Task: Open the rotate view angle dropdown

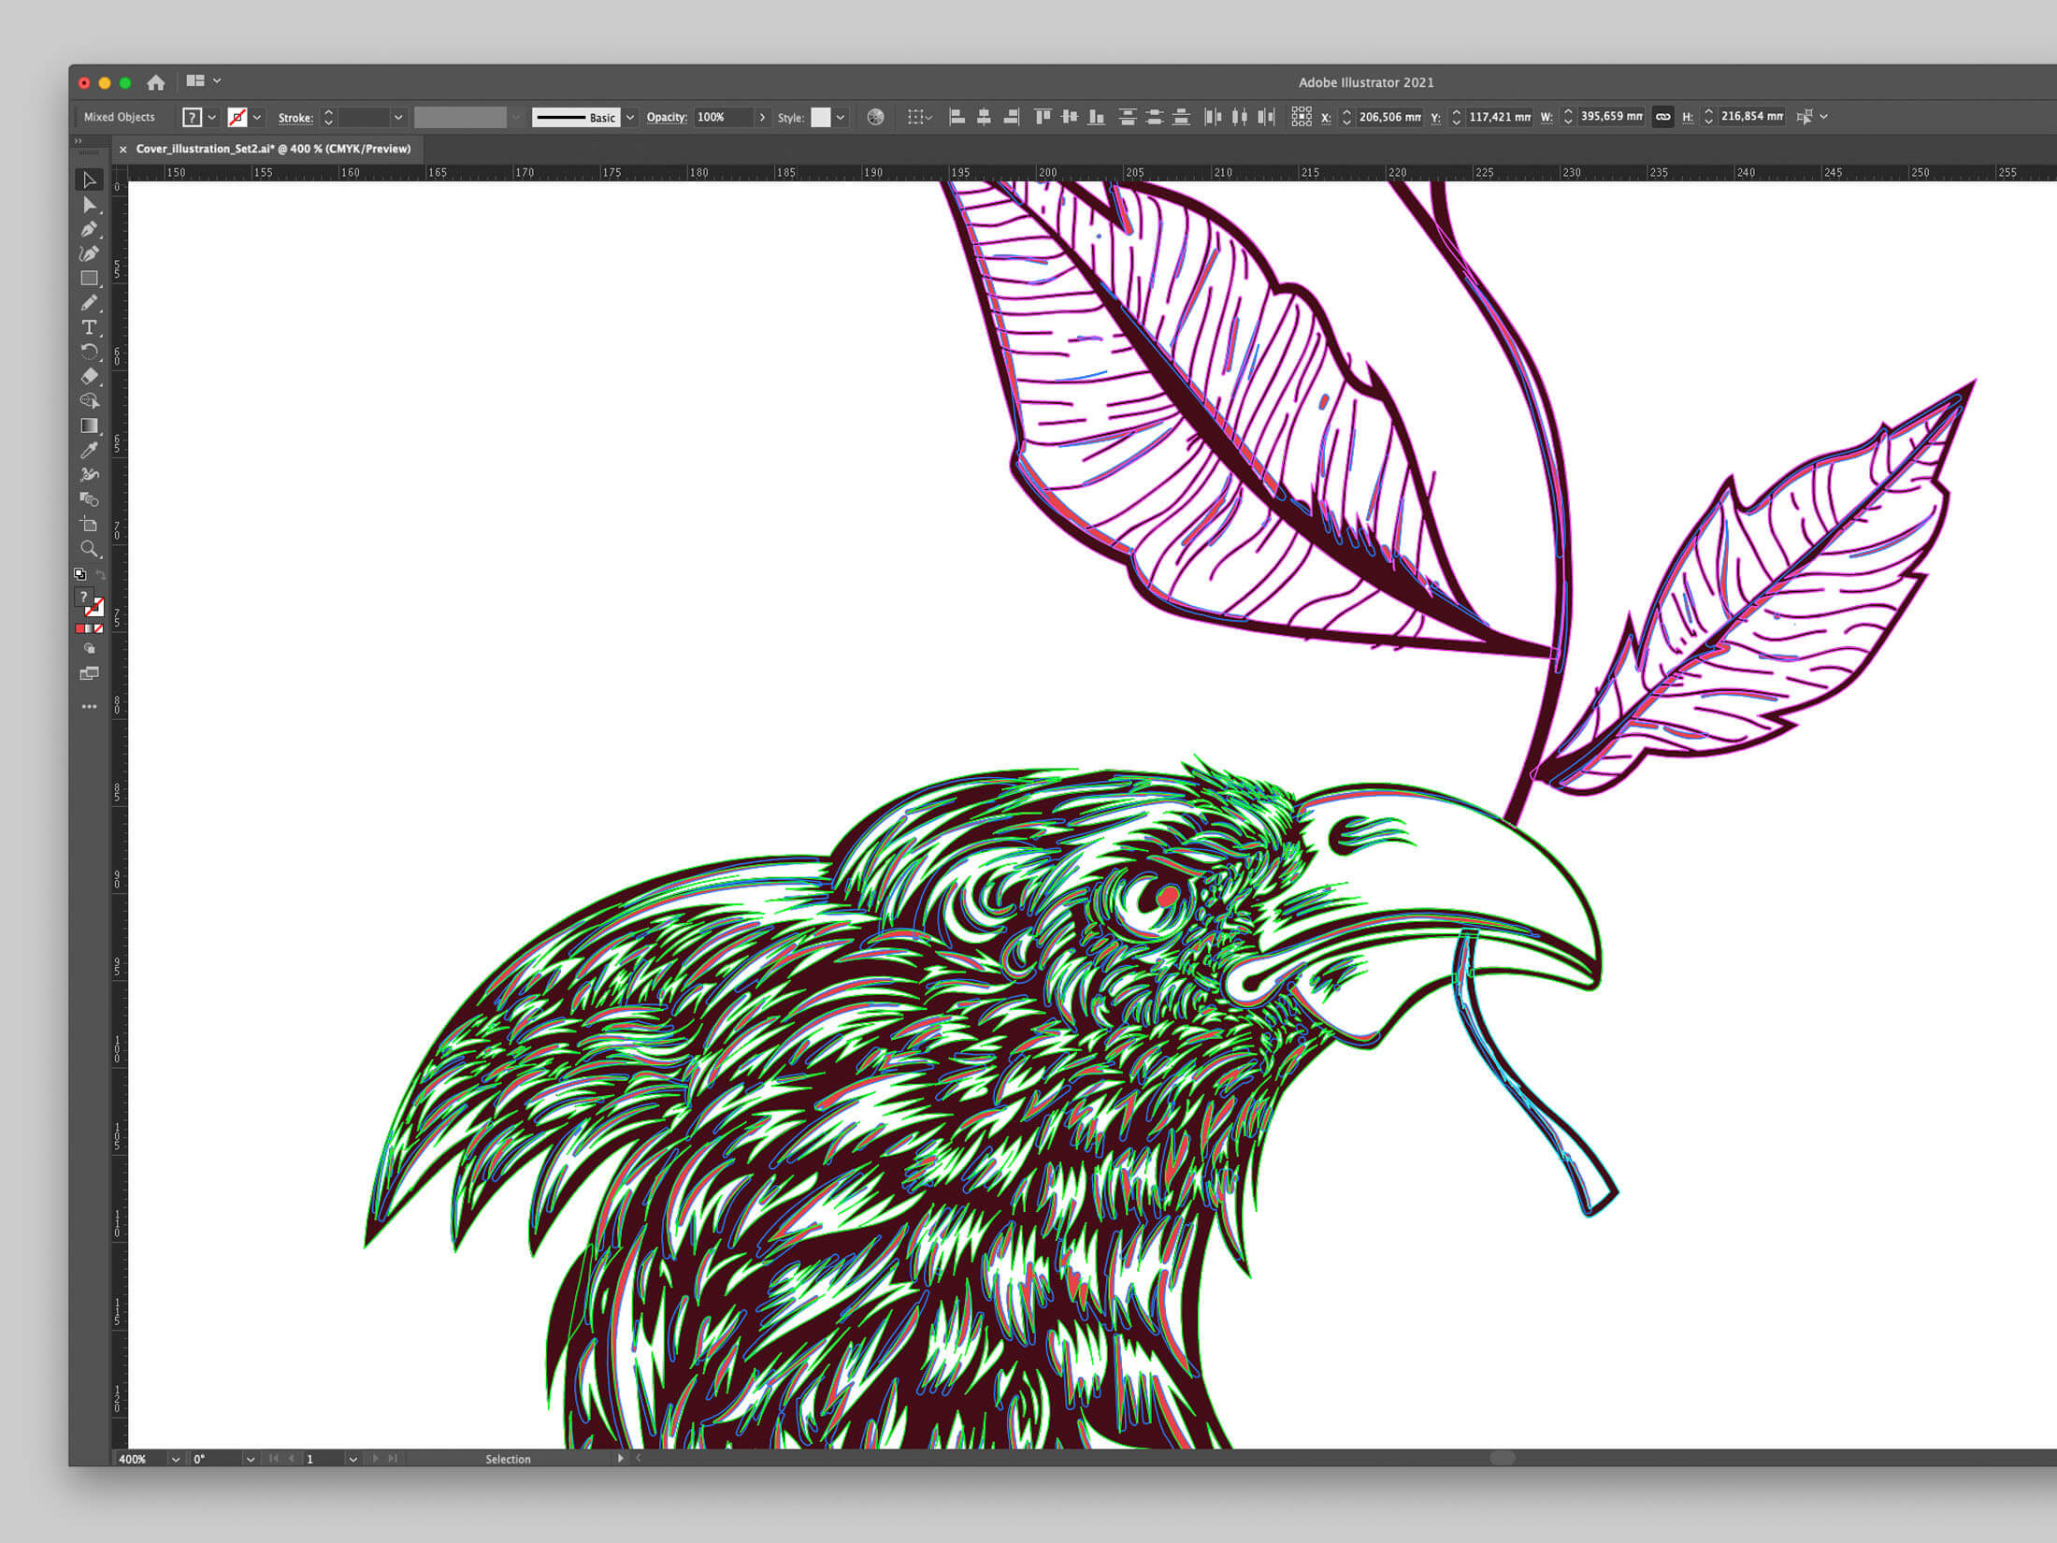Action: point(250,1459)
